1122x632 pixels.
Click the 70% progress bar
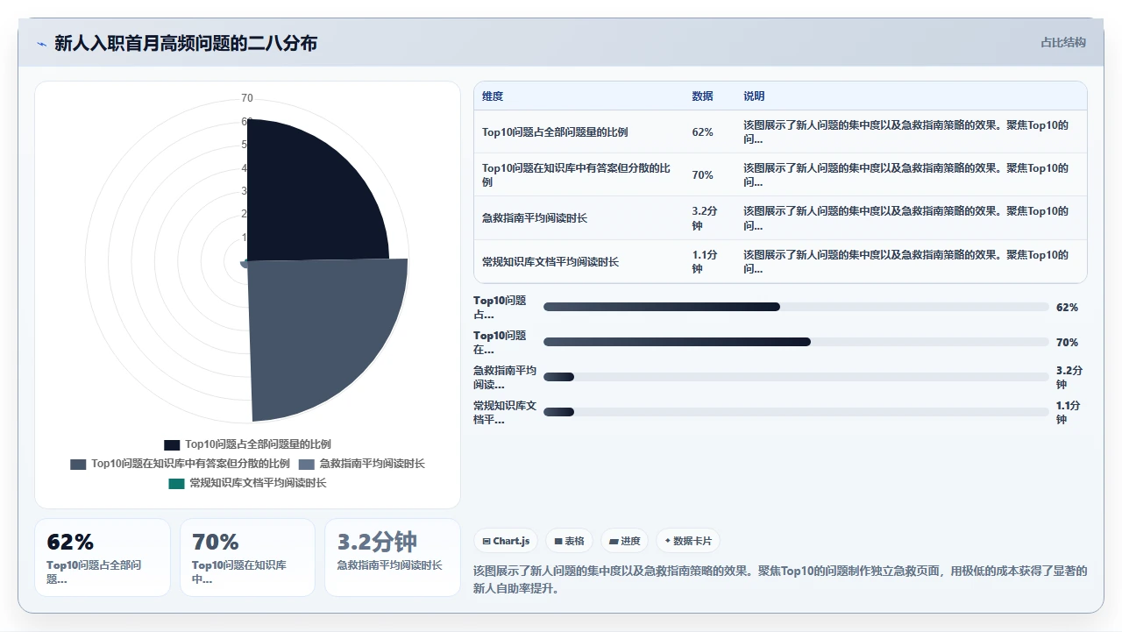[x=796, y=342]
